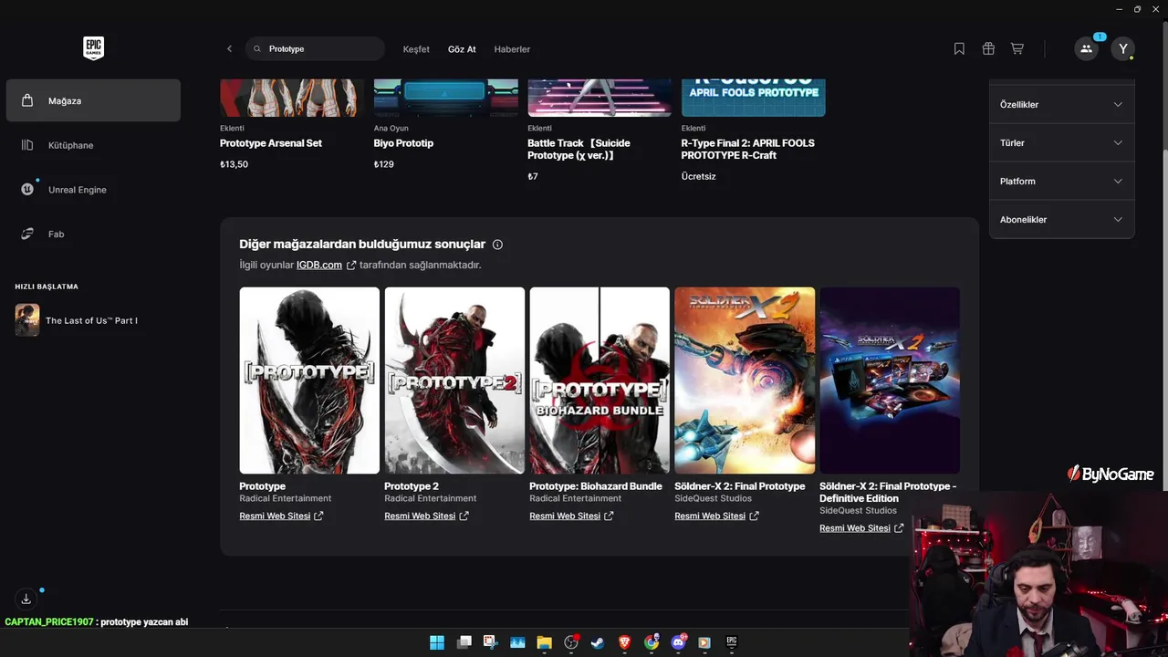Open the Windows Start button
This screenshot has height=657, width=1168.
coord(437,642)
